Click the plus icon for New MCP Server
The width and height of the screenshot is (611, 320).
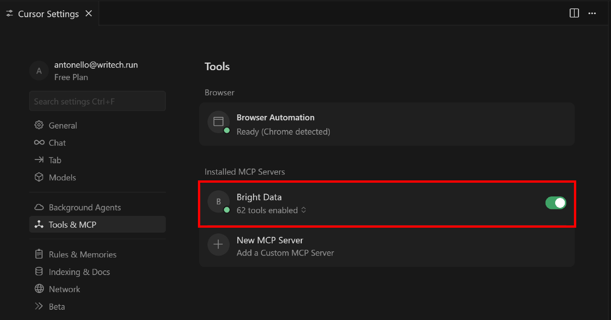click(218, 244)
